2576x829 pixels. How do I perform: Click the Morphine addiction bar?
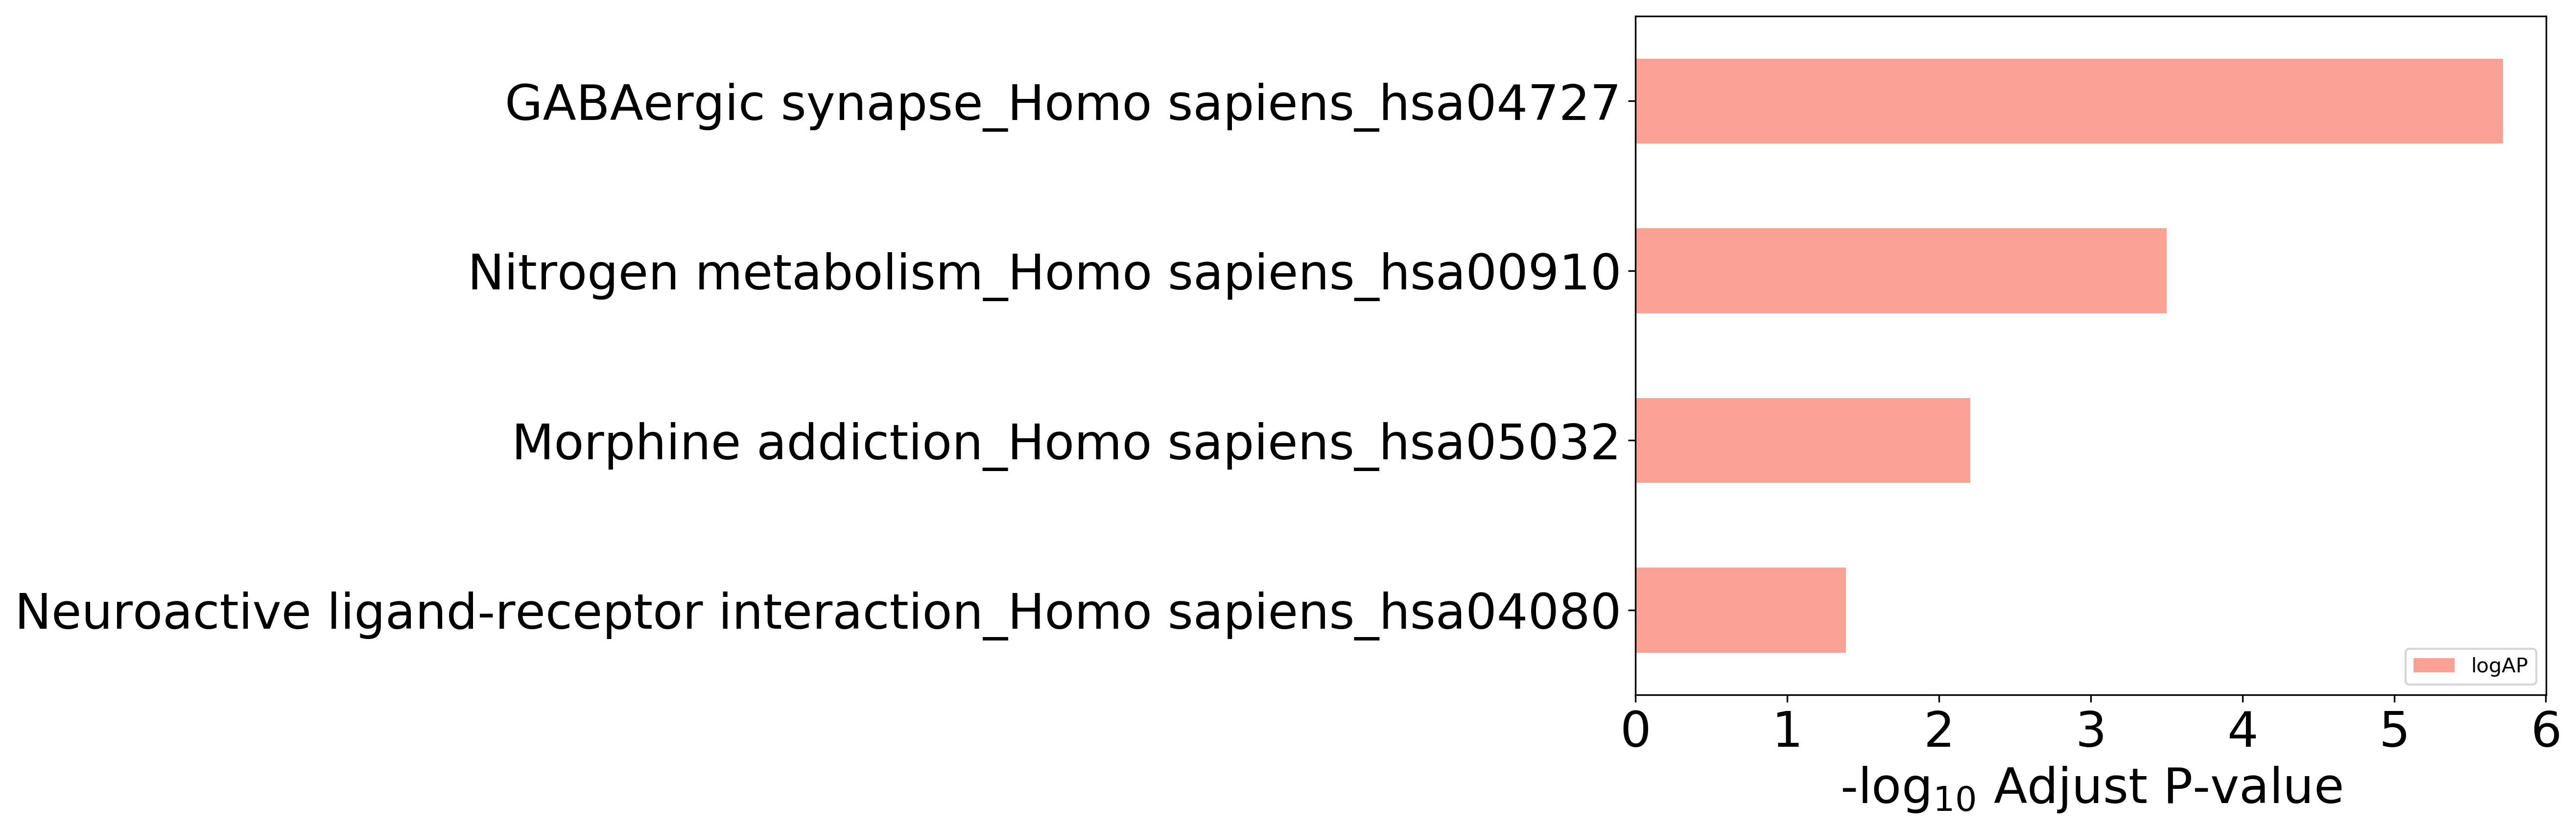click(1803, 440)
